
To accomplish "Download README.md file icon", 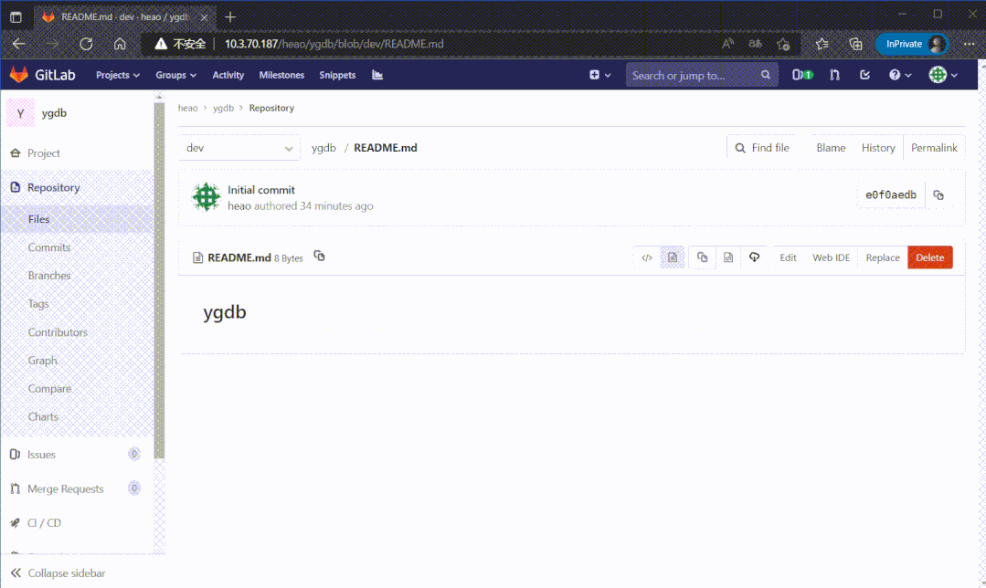I will [754, 257].
